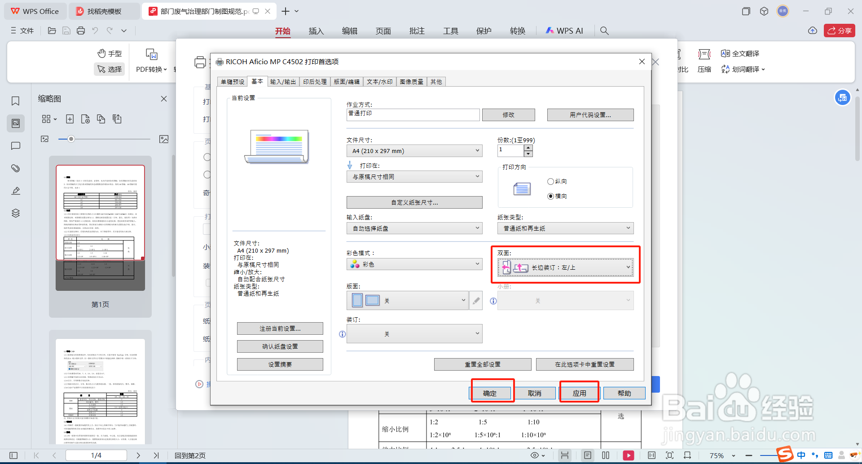
Task: Click the small image icon left of zoom slider
Action: (x=45, y=139)
